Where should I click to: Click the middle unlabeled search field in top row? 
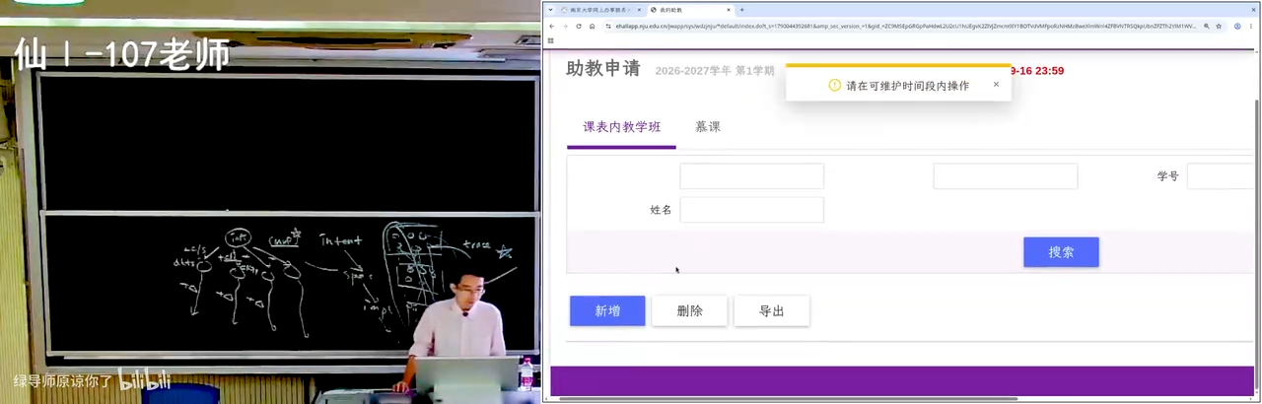pos(1006,176)
